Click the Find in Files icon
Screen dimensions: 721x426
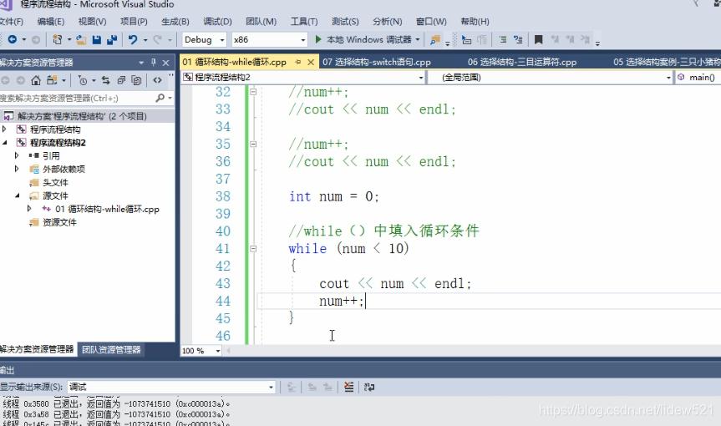point(435,40)
